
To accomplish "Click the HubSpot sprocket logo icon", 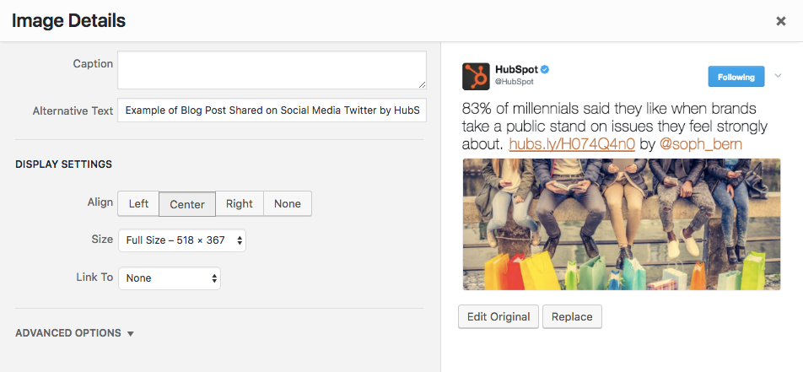I will [x=476, y=76].
